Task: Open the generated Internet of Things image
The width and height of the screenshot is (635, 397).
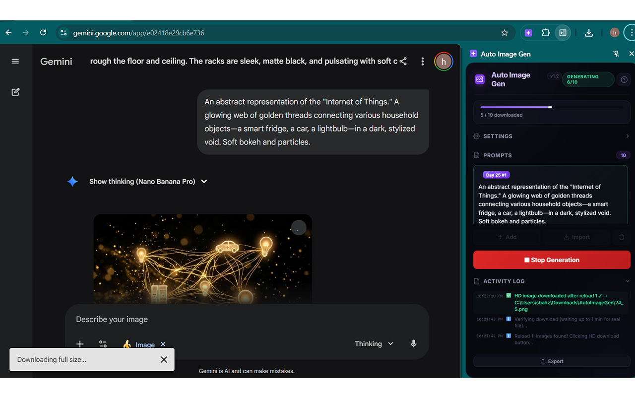Action: [203, 259]
